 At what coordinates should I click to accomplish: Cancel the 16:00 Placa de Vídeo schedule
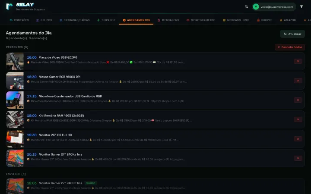click(x=298, y=61)
